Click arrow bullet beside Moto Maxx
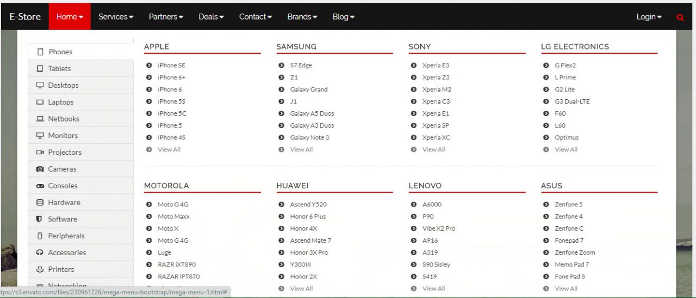This screenshot has width=696, height=298. [x=149, y=217]
